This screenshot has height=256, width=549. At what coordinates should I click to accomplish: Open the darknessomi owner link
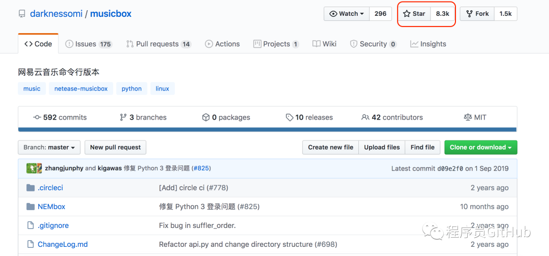tap(56, 14)
